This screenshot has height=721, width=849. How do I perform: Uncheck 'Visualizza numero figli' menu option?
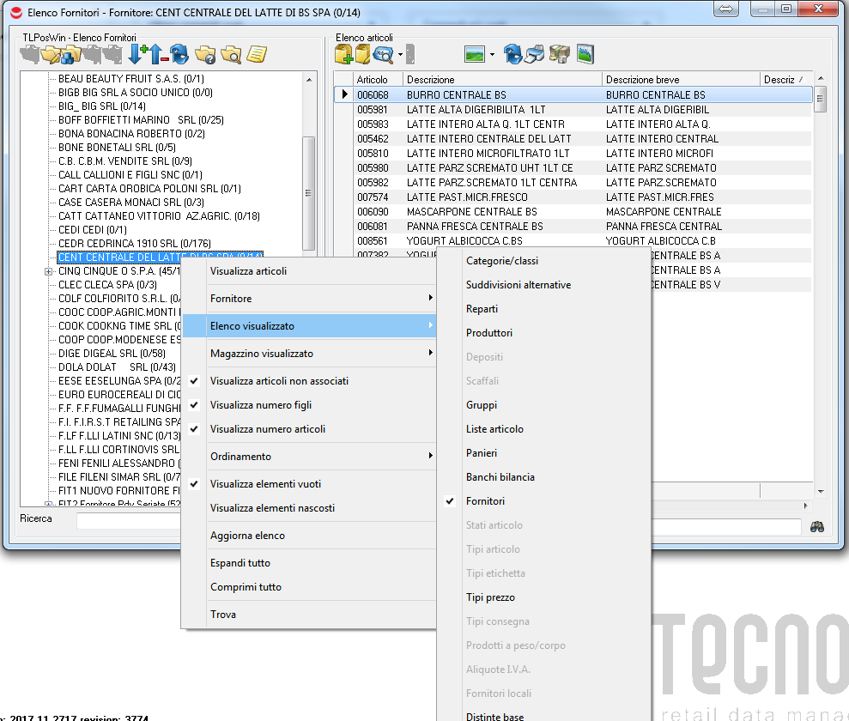[x=260, y=405]
